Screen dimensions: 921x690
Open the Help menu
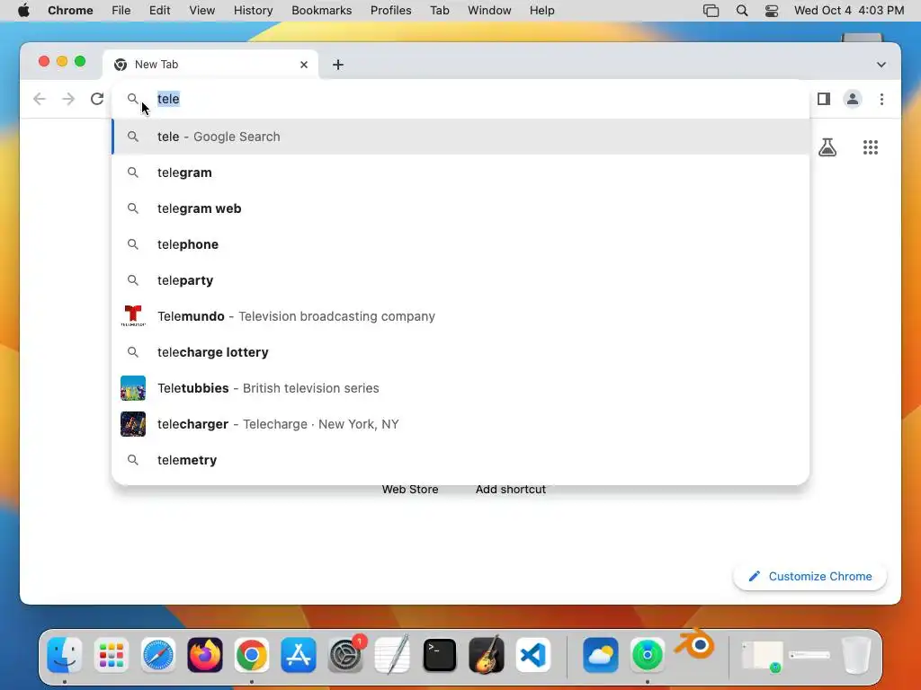(541, 11)
